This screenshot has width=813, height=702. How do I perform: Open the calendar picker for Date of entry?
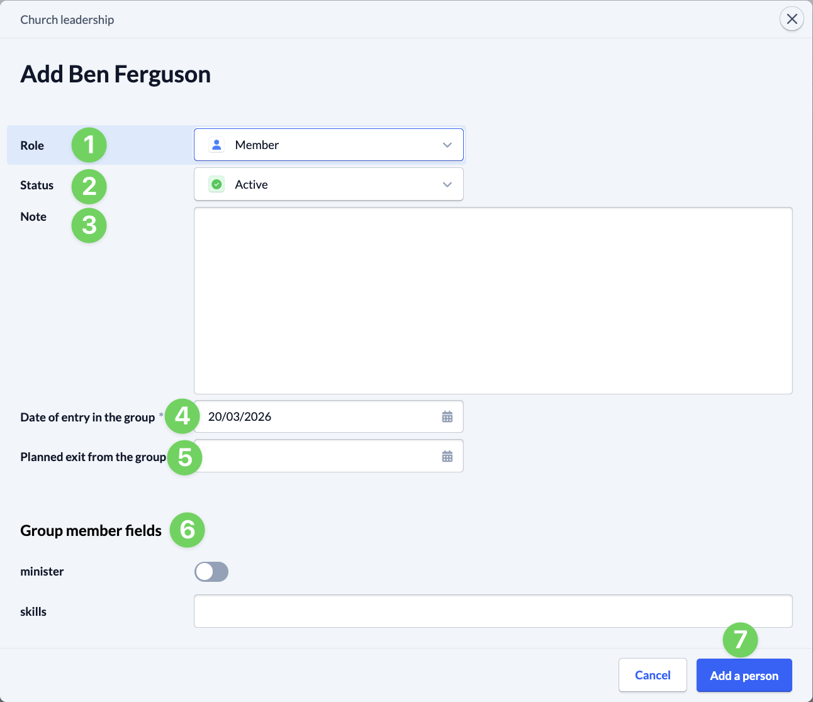(x=447, y=416)
